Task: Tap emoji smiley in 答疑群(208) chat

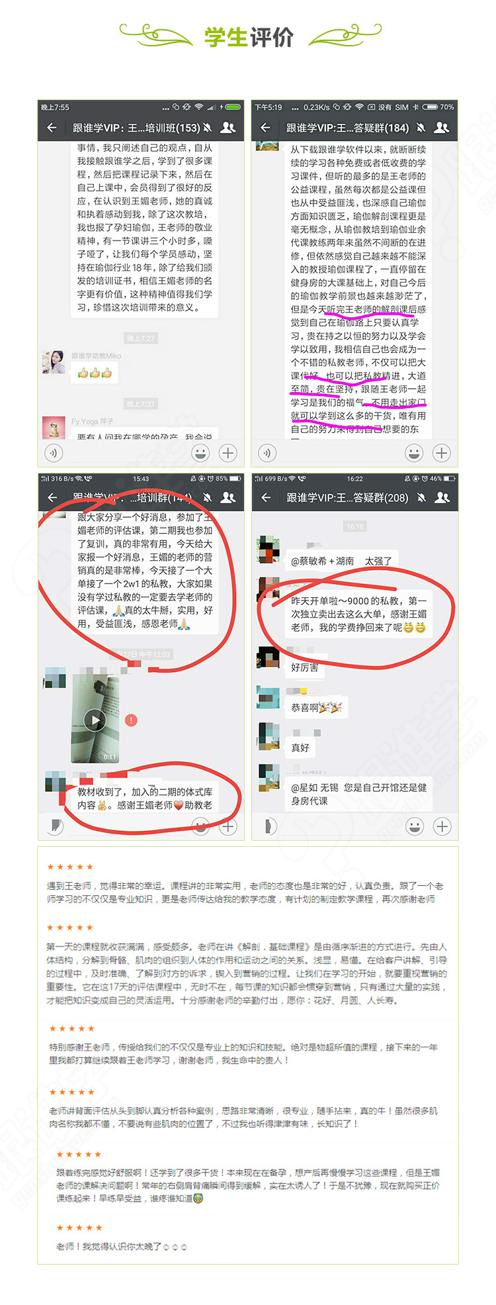Action: pos(415,826)
